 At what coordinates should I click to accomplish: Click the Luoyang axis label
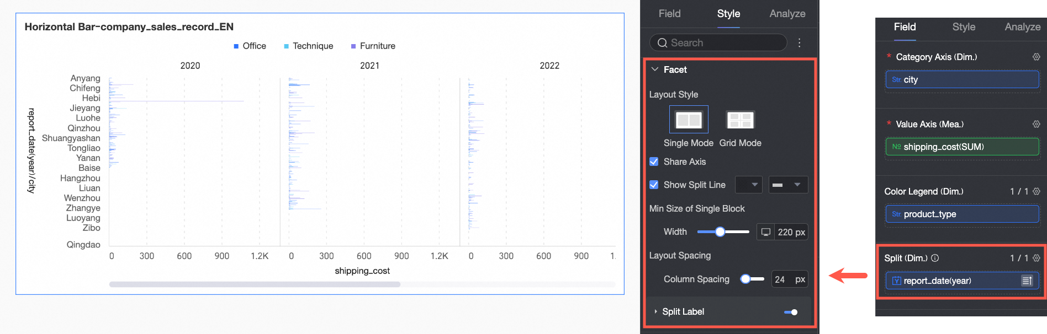click(83, 218)
